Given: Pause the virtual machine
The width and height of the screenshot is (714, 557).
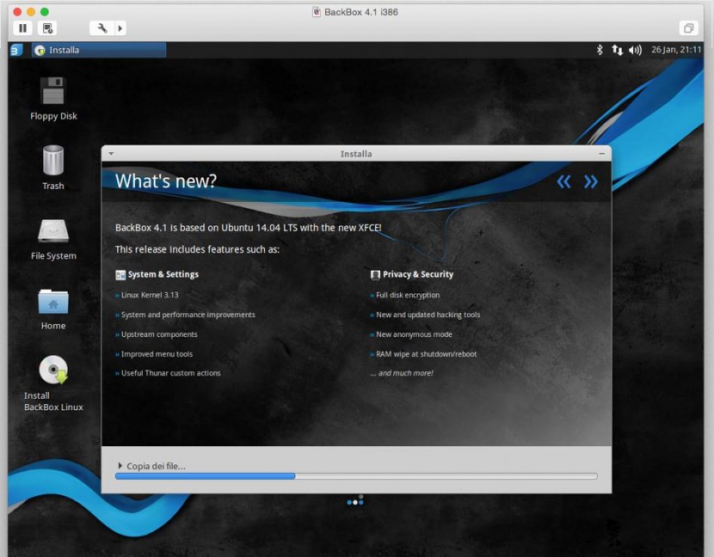Looking at the screenshot, I should [23, 28].
